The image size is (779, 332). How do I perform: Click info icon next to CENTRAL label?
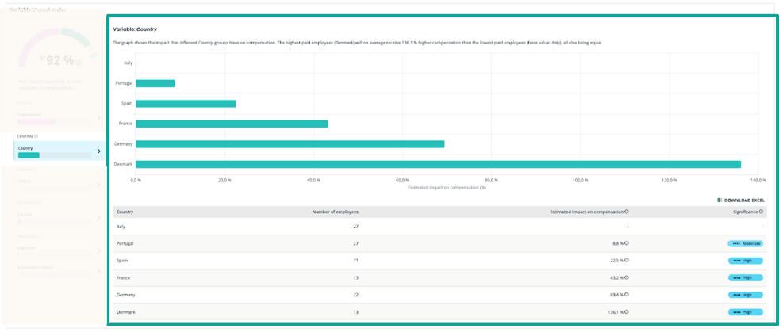(x=36, y=136)
